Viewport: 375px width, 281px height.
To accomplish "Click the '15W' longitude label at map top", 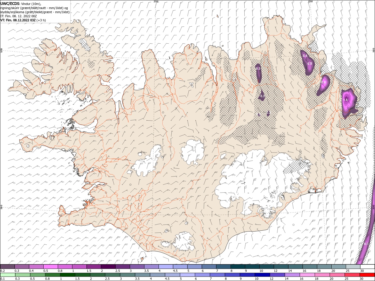I will [310, 1].
